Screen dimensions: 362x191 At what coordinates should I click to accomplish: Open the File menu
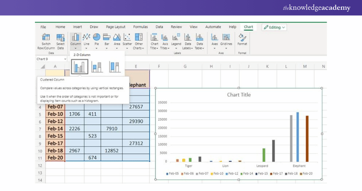click(x=43, y=27)
